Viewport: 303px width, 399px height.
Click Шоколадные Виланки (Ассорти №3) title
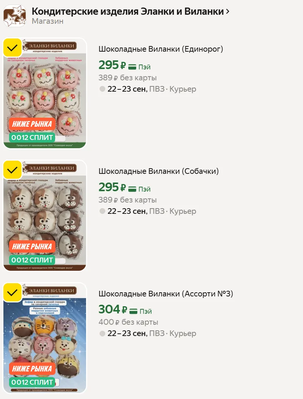[x=166, y=294]
